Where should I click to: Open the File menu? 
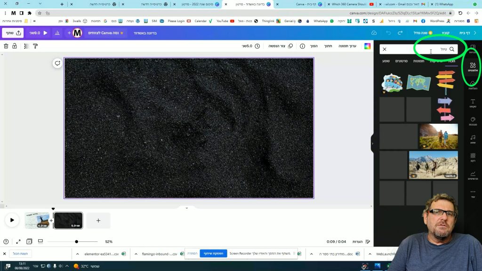tap(446, 33)
